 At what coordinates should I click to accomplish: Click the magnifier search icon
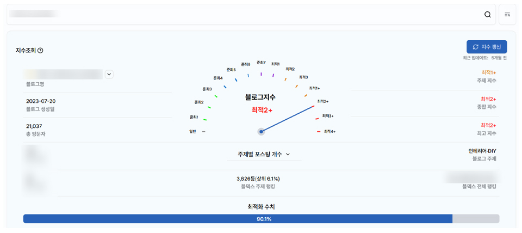487,15
